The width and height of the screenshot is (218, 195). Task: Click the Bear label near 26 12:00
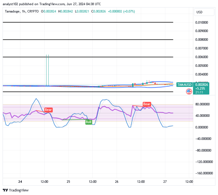coord(147,104)
